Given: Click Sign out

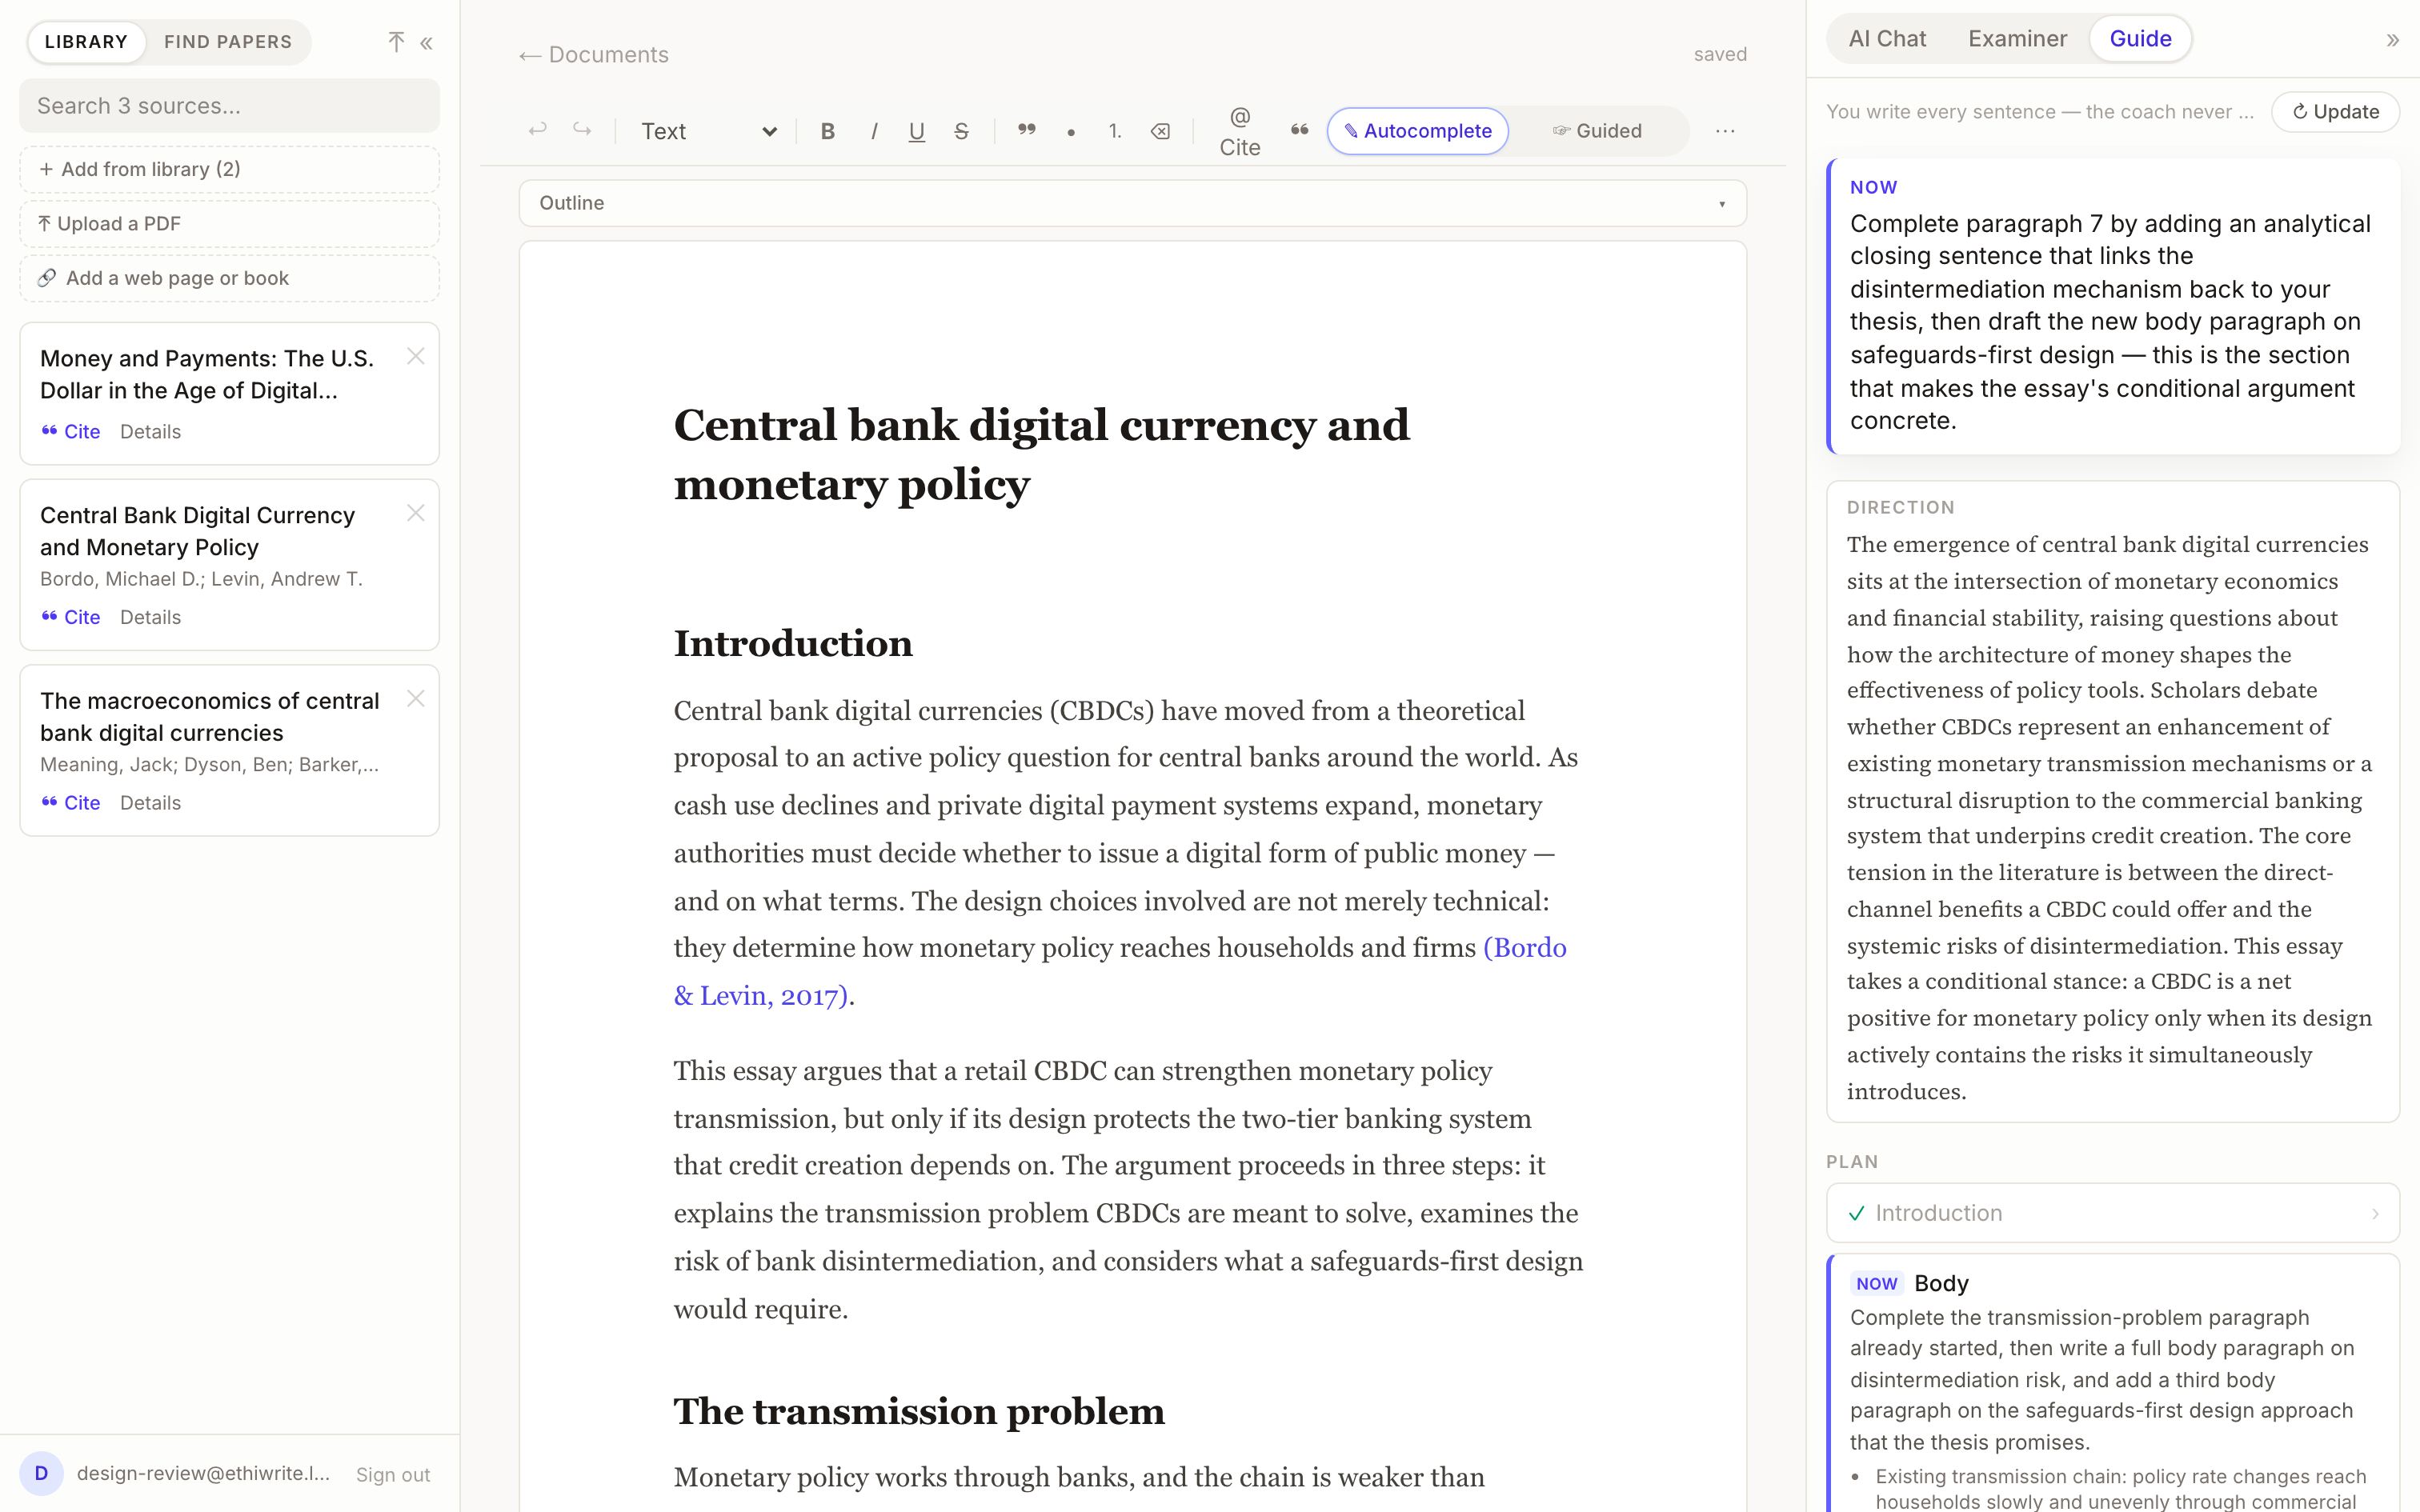Looking at the screenshot, I should click(x=393, y=1475).
